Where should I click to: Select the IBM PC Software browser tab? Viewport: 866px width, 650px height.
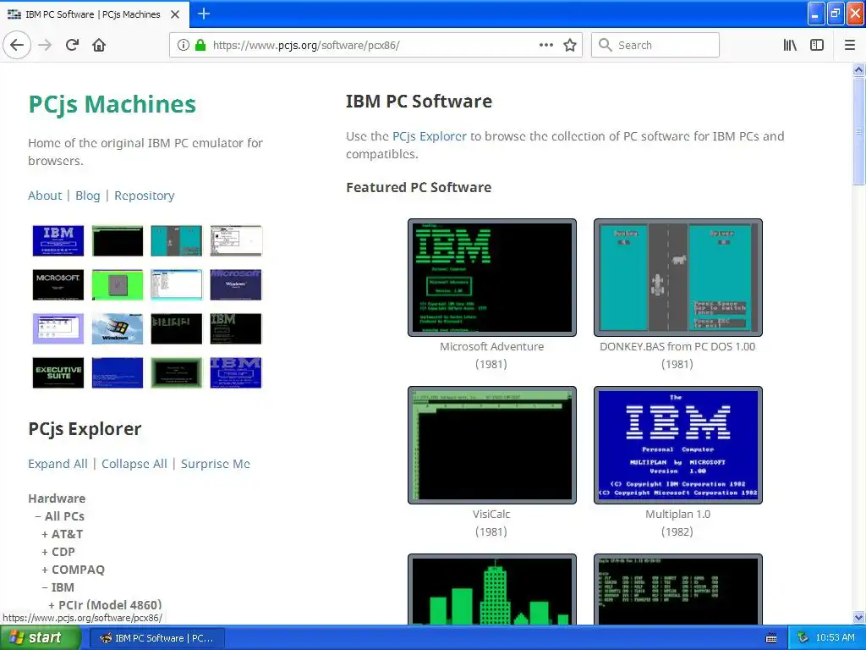95,14
